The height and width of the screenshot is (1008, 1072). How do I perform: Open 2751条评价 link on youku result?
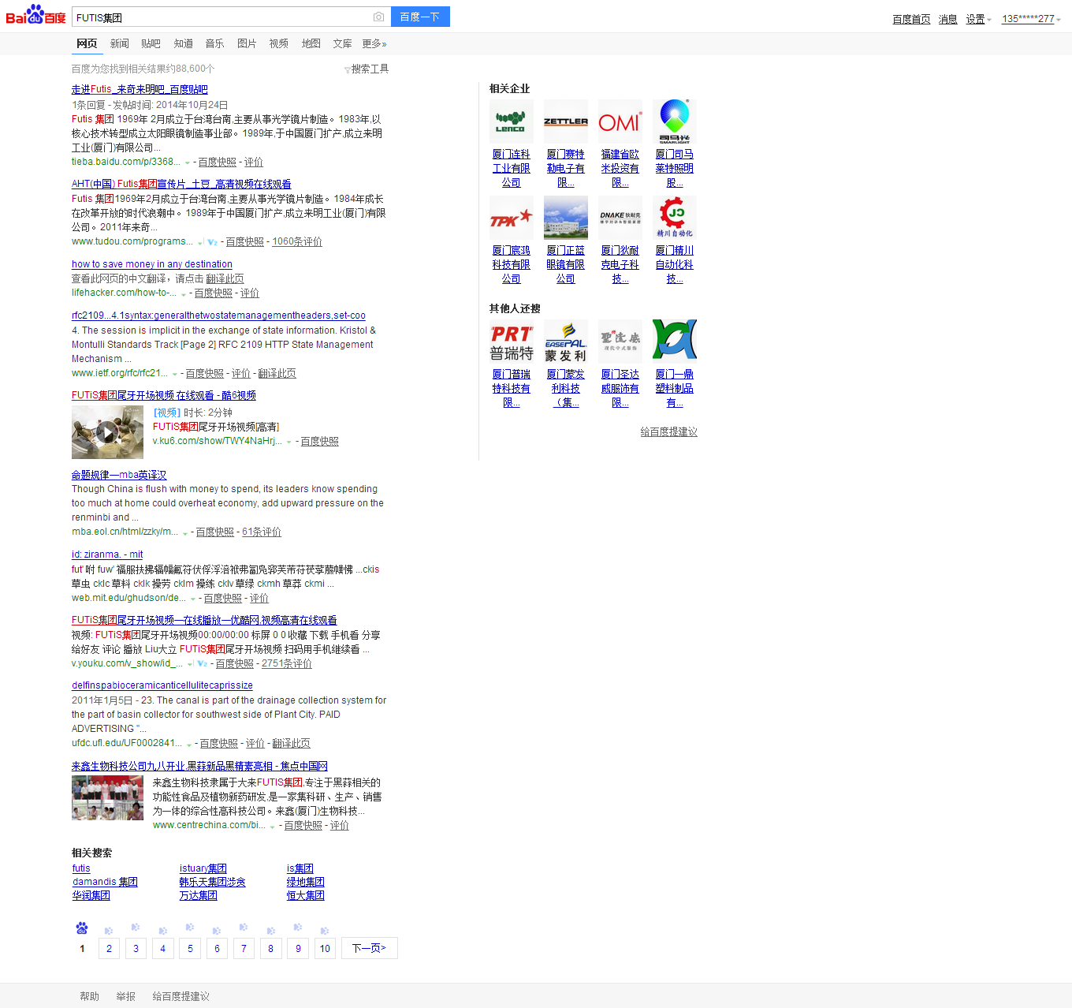pos(287,664)
